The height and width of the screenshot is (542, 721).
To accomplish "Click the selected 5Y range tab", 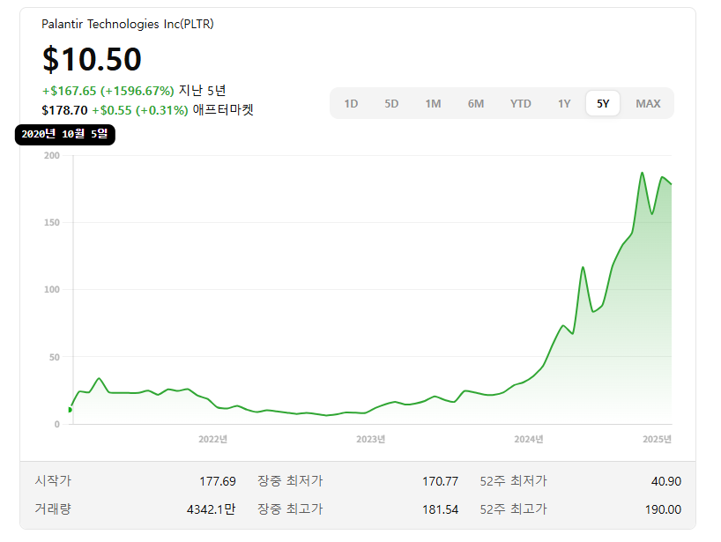I will point(603,103).
